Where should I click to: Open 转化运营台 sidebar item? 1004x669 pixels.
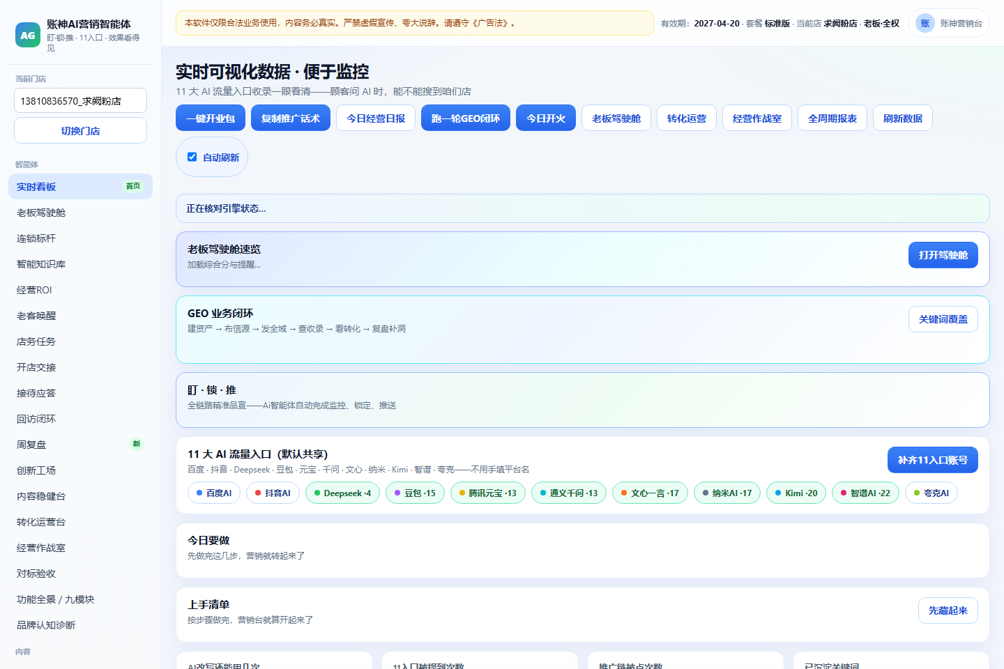[80, 522]
